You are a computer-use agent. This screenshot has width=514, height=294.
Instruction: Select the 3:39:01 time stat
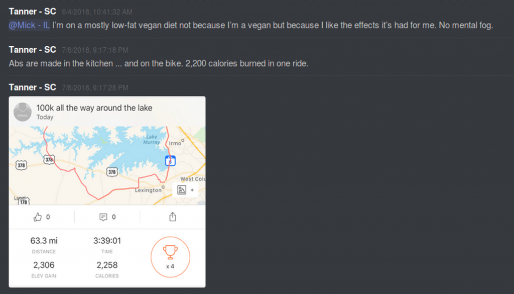coord(107,241)
